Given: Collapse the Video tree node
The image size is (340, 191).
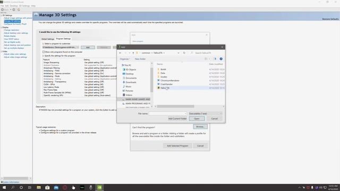Looking at the screenshot, I should (2, 51).
